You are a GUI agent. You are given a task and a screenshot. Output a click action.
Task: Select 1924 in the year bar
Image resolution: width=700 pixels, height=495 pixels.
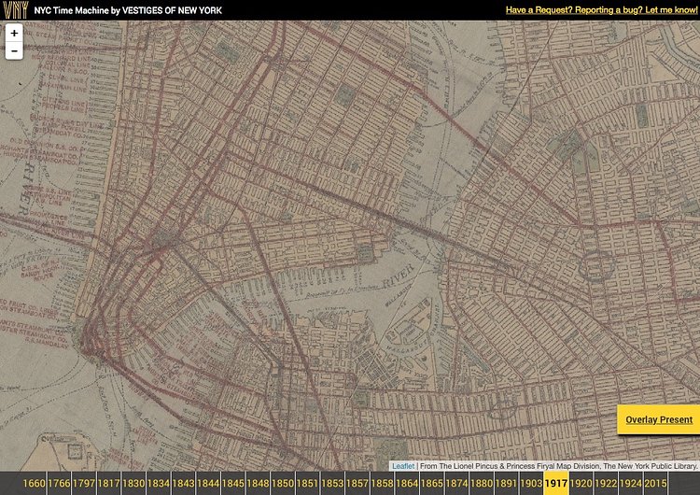[x=631, y=483]
